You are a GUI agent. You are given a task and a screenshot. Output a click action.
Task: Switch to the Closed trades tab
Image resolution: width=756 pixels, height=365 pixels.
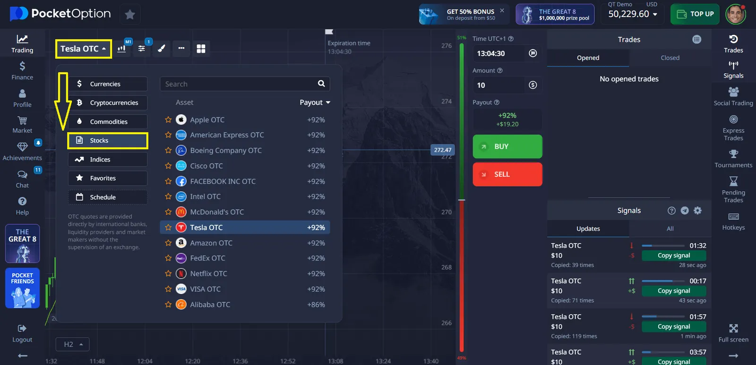(670, 58)
